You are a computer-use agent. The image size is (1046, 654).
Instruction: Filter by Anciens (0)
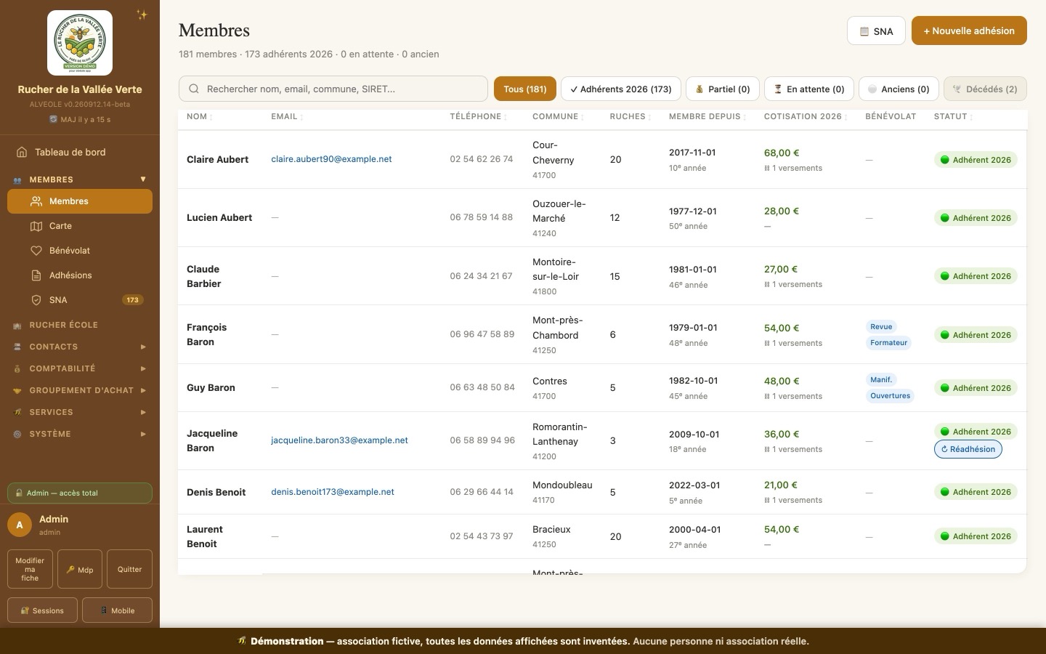click(899, 89)
